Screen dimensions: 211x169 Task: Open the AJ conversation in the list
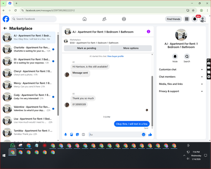click(29, 38)
